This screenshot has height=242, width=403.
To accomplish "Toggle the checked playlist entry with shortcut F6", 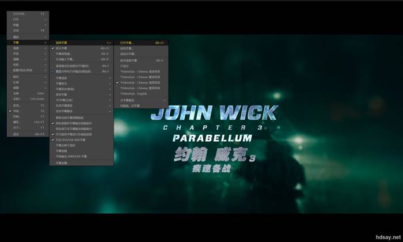I will click(x=28, y=111).
